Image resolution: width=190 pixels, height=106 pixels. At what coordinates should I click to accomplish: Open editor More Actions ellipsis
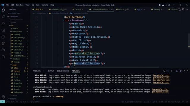[x=187, y=9]
